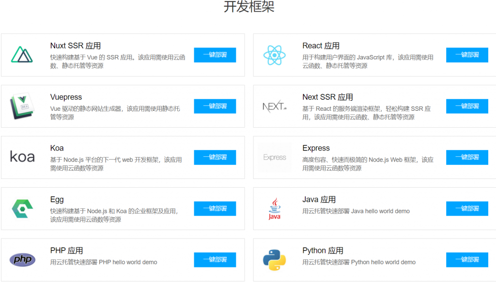Image resolution: width=496 pixels, height=282 pixels.
Task: Click the "Nuxt SSR 应用" title
Action: point(75,46)
